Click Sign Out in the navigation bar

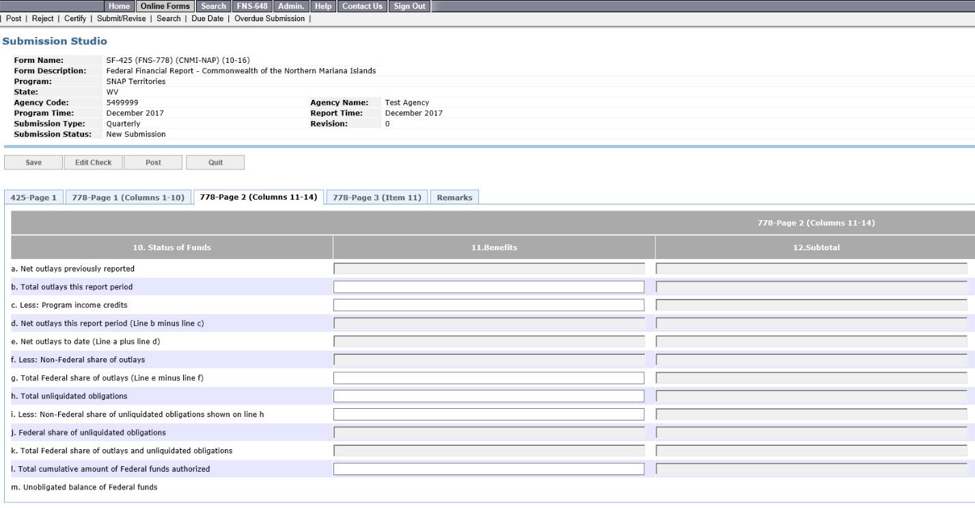pos(410,6)
